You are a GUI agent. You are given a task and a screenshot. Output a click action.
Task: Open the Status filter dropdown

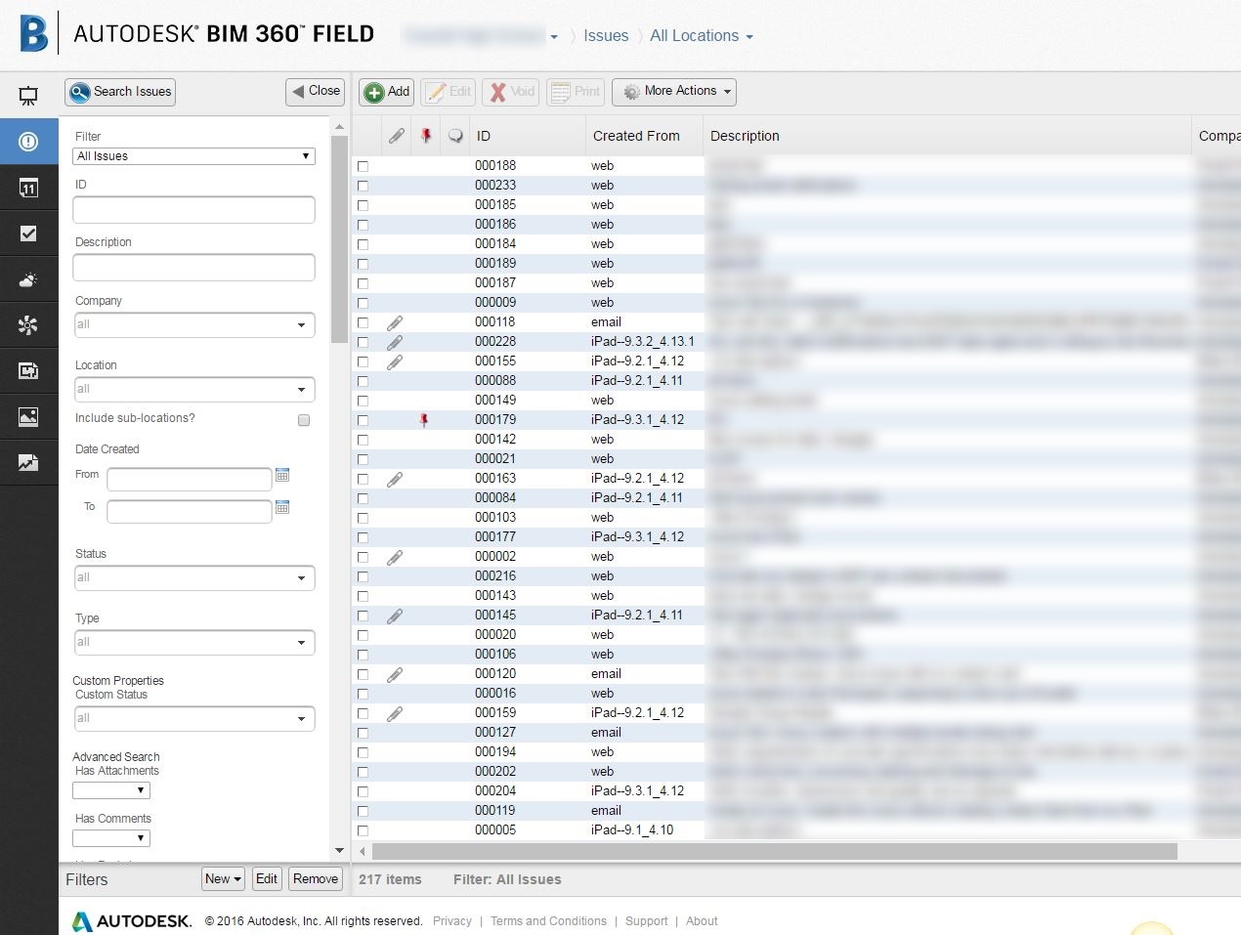[x=193, y=577]
